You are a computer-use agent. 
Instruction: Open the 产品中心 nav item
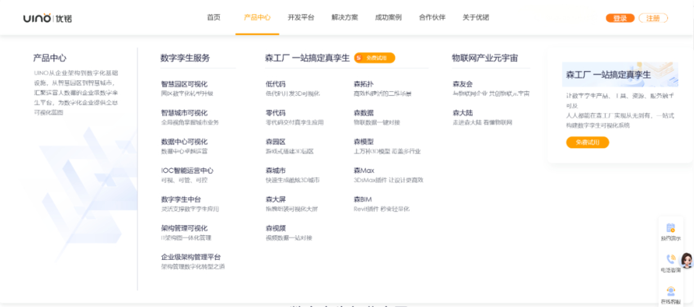pos(257,17)
